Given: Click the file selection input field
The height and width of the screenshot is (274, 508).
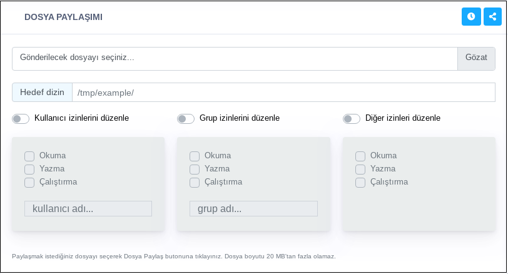Looking at the screenshot, I should pyautogui.click(x=235, y=58).
